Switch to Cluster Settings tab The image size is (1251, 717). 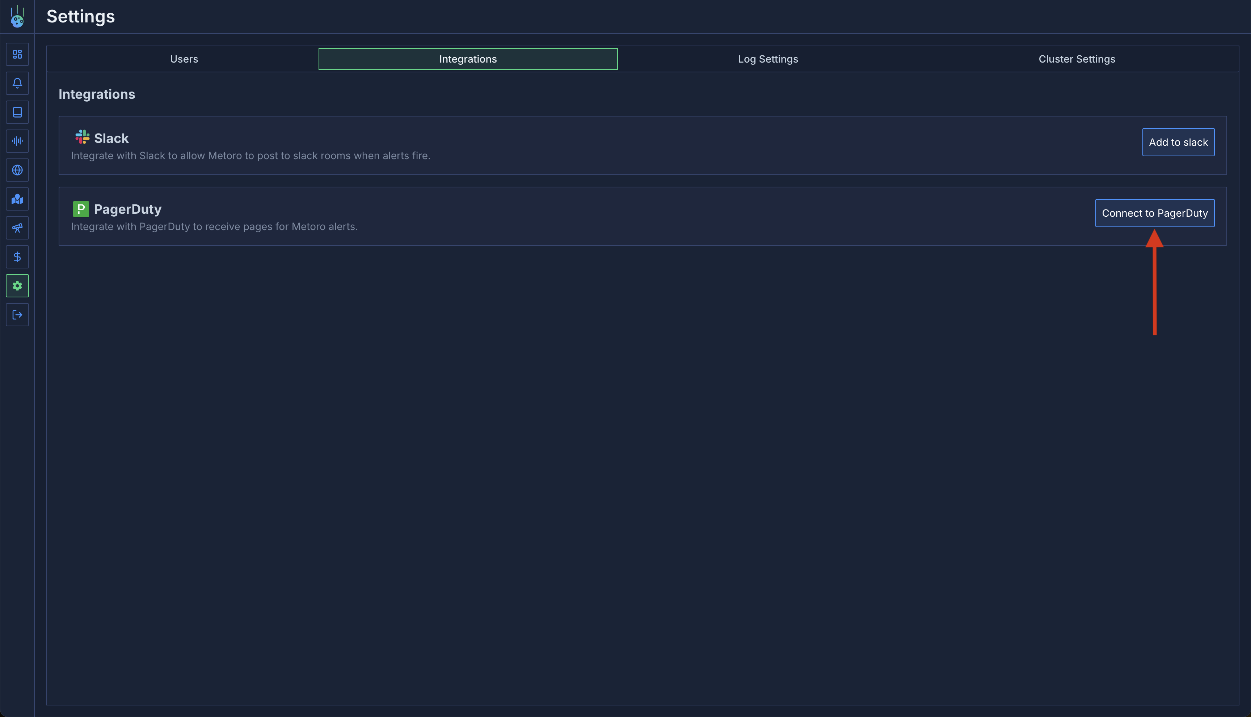(x=1076, y=59)
